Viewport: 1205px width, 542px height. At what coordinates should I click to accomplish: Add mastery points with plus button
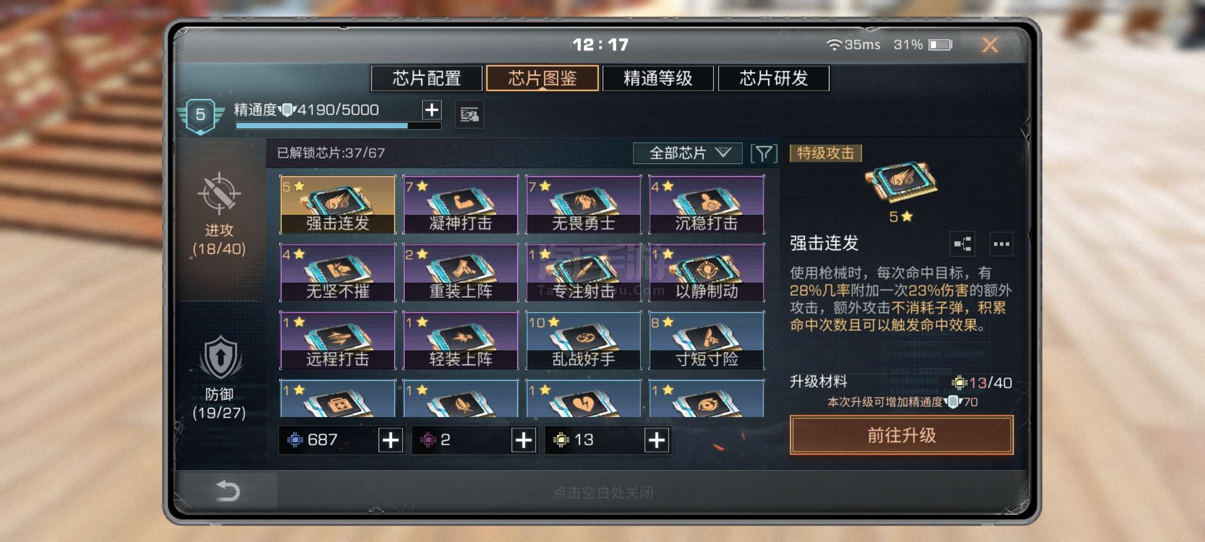432,110
